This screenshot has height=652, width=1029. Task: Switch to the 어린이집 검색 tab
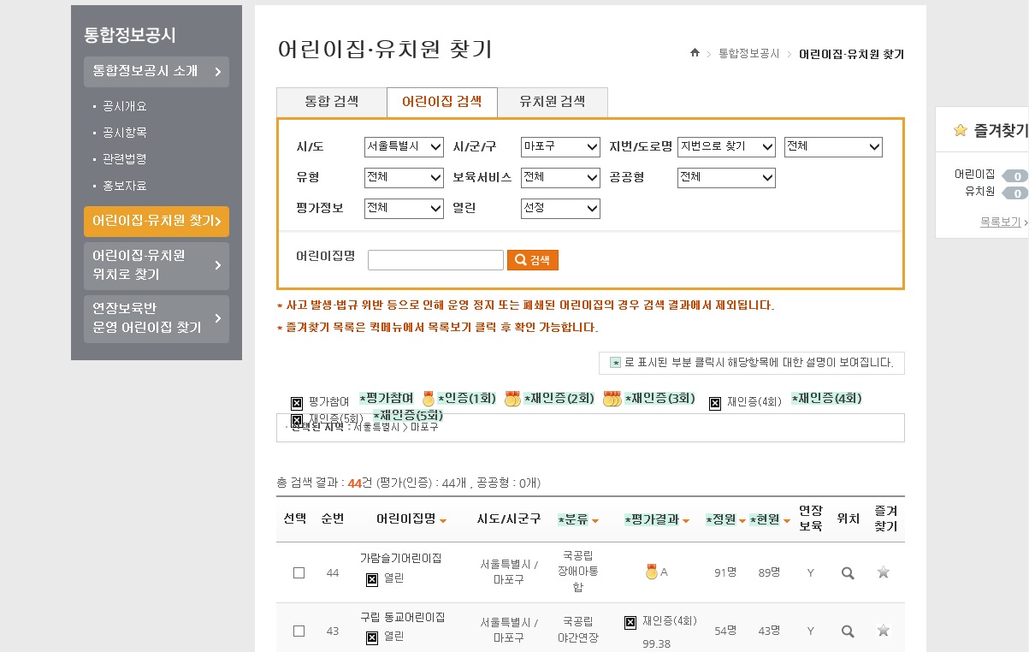click(x=441, y=102)
